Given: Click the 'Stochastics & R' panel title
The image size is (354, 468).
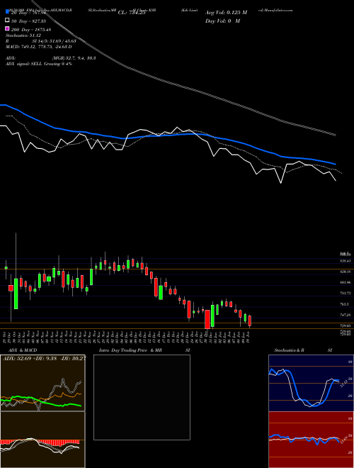Looking at the screenshot, I should 290,350.
